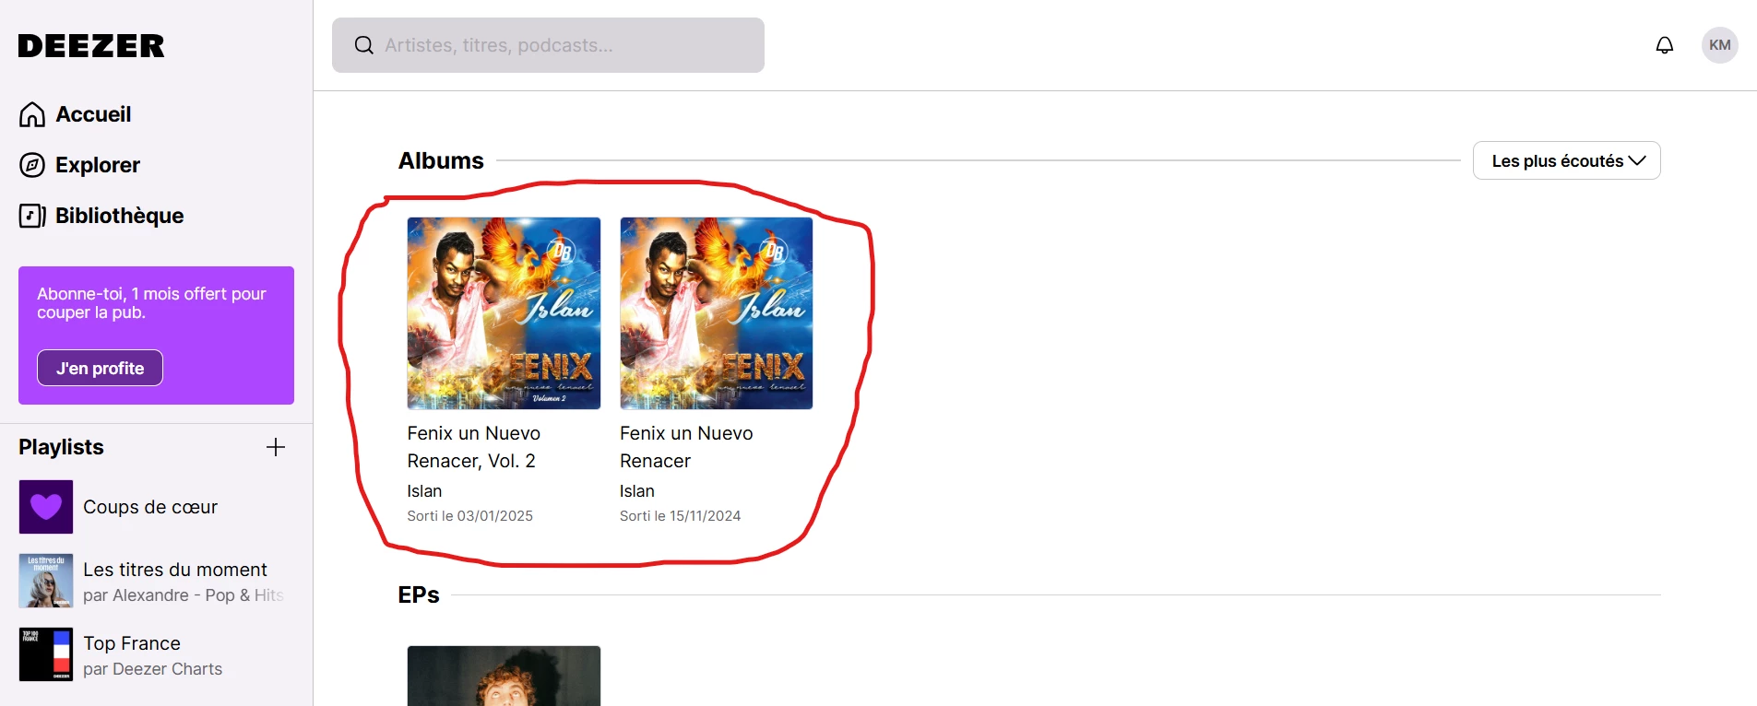This screenshot has height=706, width=1757.
Task: Go to Explorer page
Action: click(98, 165)
